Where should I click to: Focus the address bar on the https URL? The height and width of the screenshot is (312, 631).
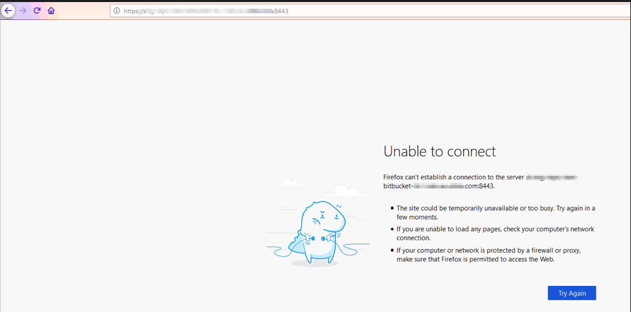click(x=204, y=11)
